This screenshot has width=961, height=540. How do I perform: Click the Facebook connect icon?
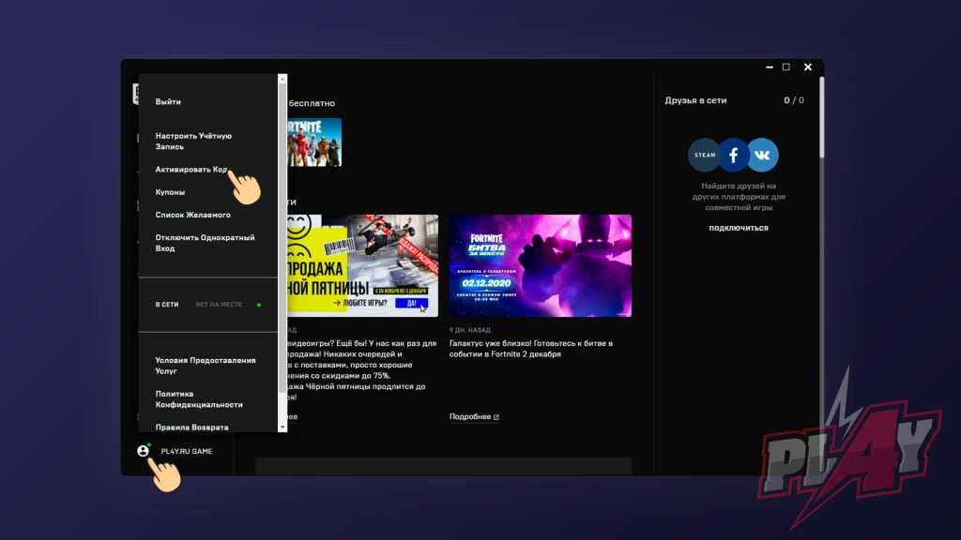(734, 155)
